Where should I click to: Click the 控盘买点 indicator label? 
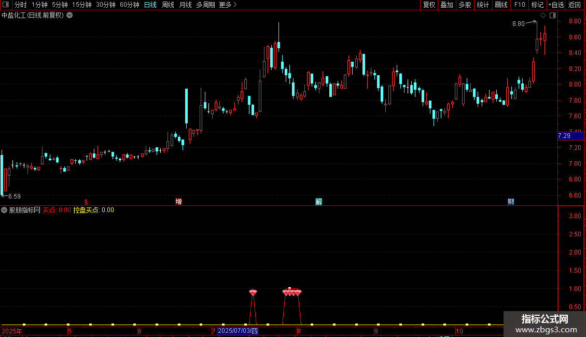[x=93, y=210]
